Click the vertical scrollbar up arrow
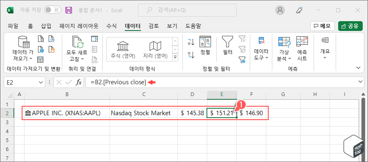Viewport: 368px width, 162px height. click(364, 94)
